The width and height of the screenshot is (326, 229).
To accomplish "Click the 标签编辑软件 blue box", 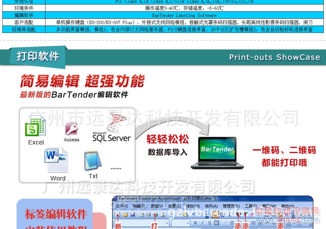I will [x=54, y=214].
